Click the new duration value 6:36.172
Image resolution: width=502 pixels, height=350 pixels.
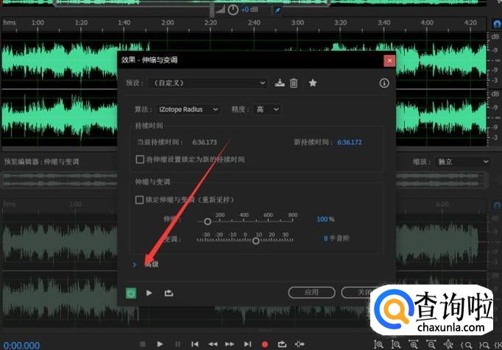tap(350, 142)
